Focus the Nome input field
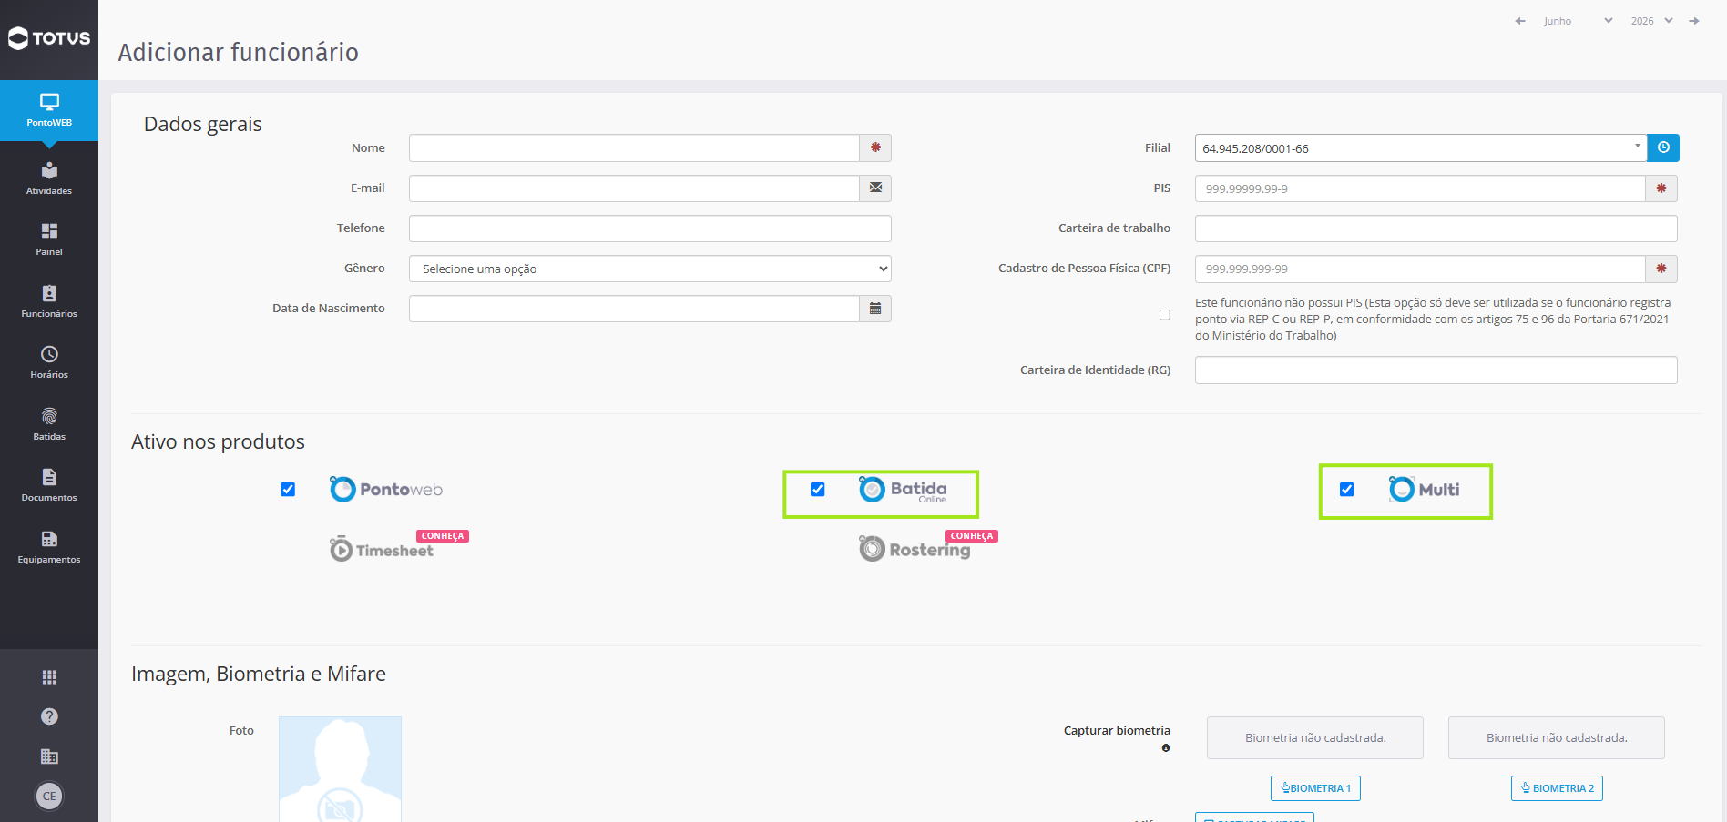 pos(634,147)
